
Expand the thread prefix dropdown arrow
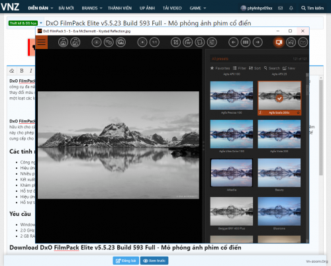coord(41,23)
